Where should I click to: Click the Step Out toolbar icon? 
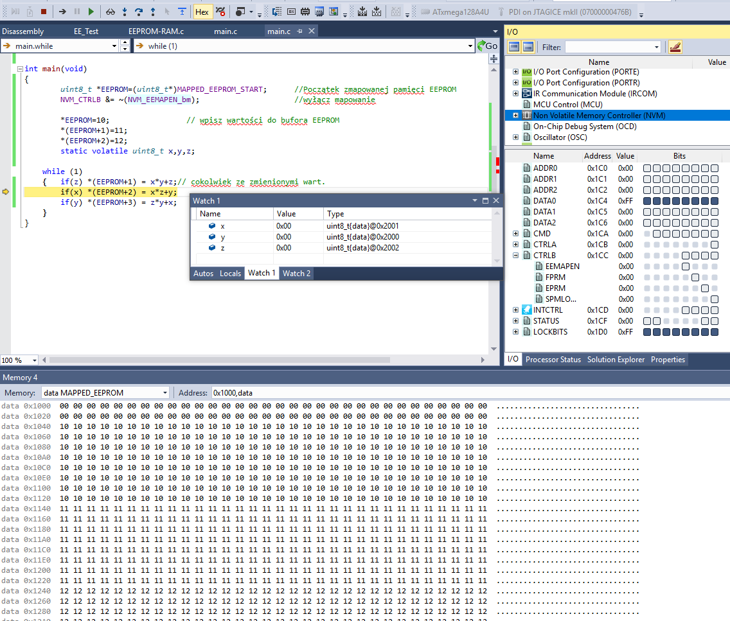coord(152,12)
